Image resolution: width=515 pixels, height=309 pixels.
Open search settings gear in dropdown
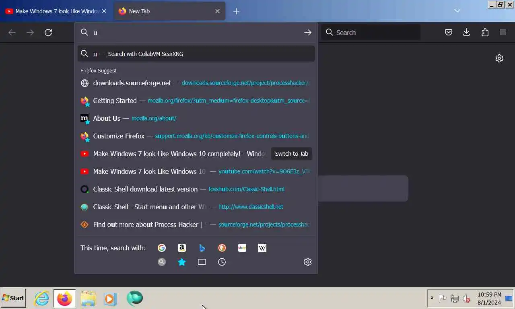[308, 262]
